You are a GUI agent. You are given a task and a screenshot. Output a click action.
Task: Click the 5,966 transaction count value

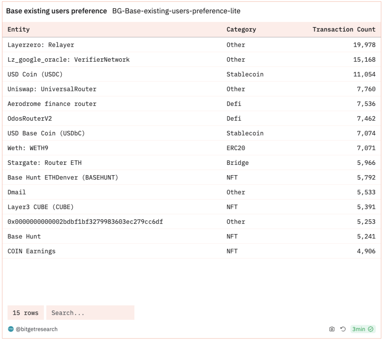point(366,163)
